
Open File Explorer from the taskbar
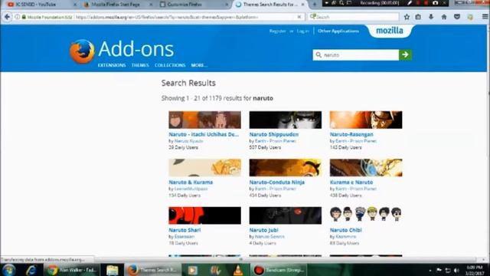click(112, 270)
